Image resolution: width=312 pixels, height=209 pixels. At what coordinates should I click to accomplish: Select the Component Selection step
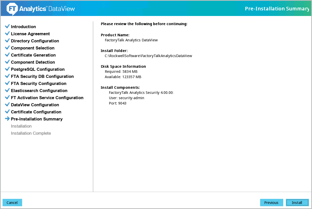(33, 48)
